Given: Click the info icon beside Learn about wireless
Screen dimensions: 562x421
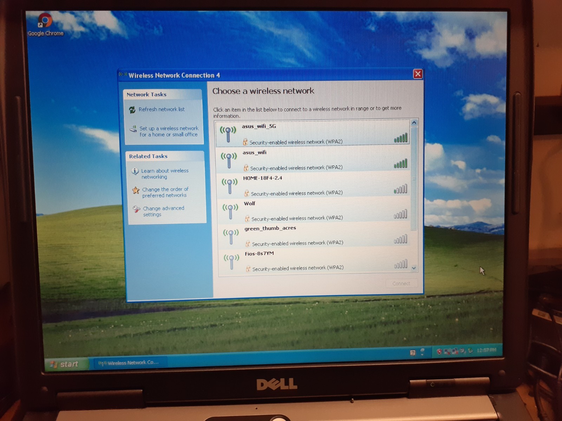Looking at the screenshot, I should (135, 171).
